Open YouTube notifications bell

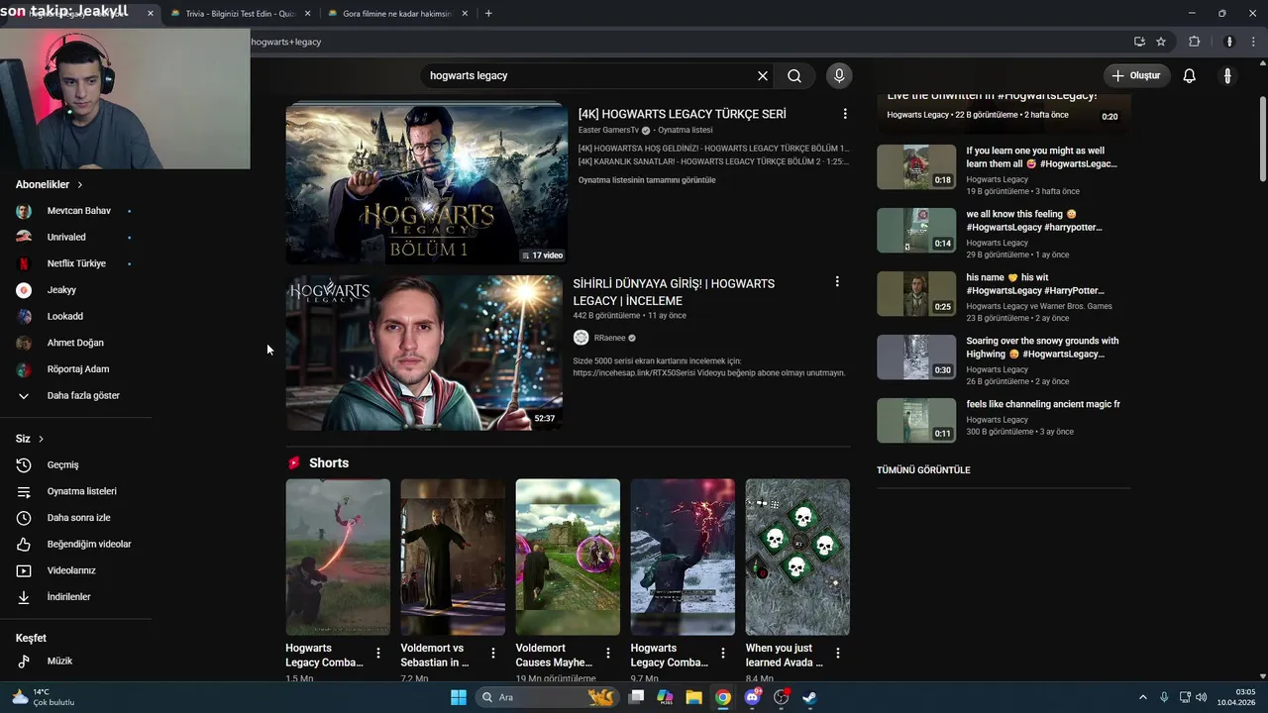coord(1190,75)
